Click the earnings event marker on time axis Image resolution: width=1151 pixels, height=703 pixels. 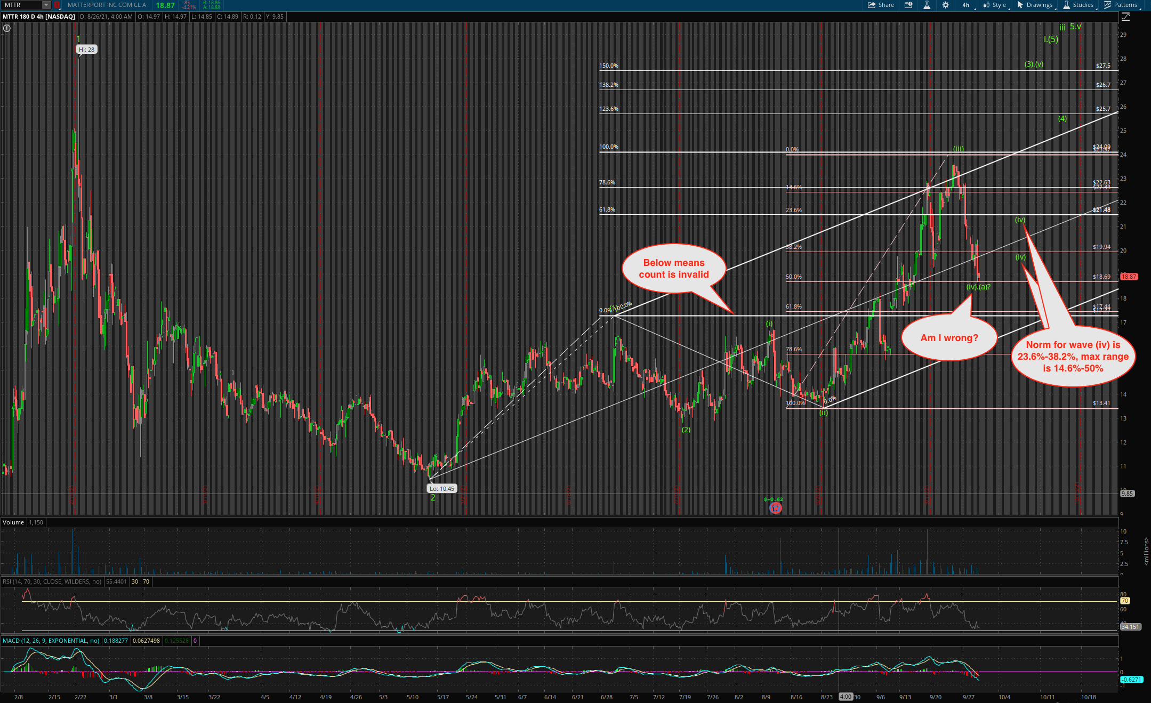tap(776, 508)
